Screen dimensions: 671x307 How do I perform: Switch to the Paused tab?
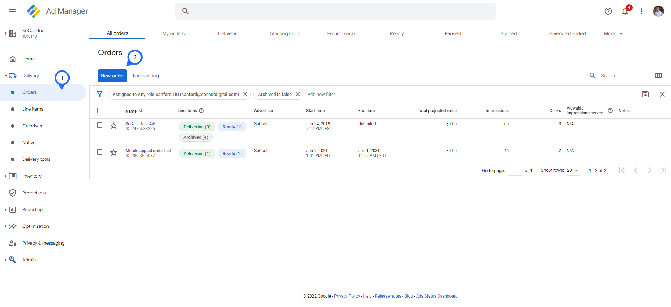[x=453, y=33]
